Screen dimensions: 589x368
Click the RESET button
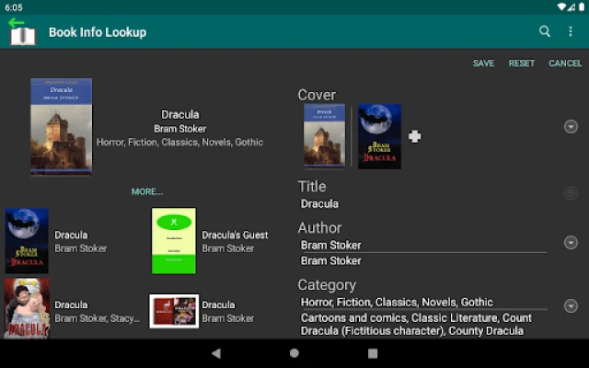point(522,63)
